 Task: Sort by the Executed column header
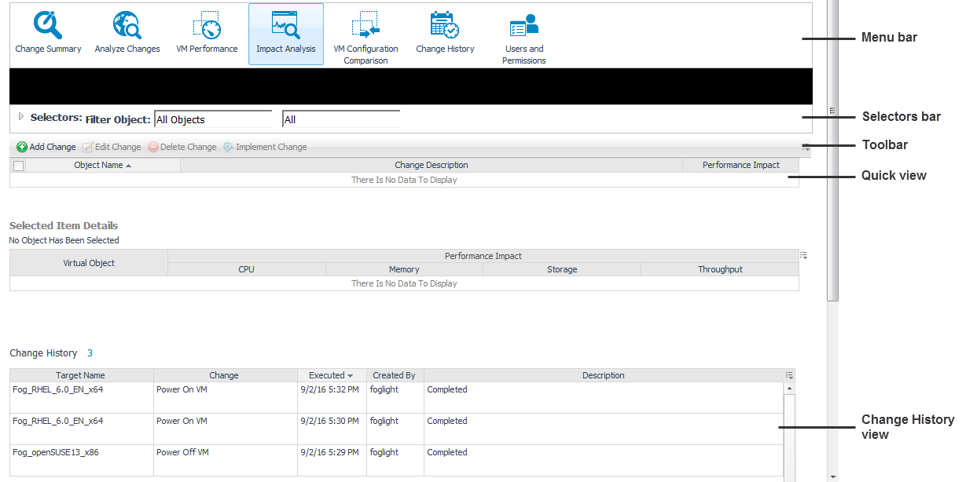tap(331, 375)
